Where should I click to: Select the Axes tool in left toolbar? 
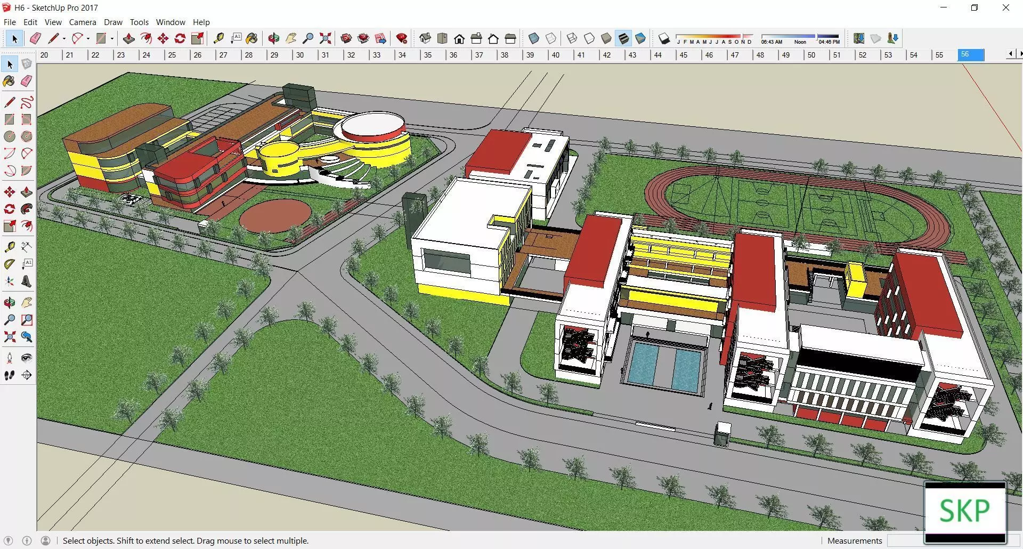pos(10,281)
